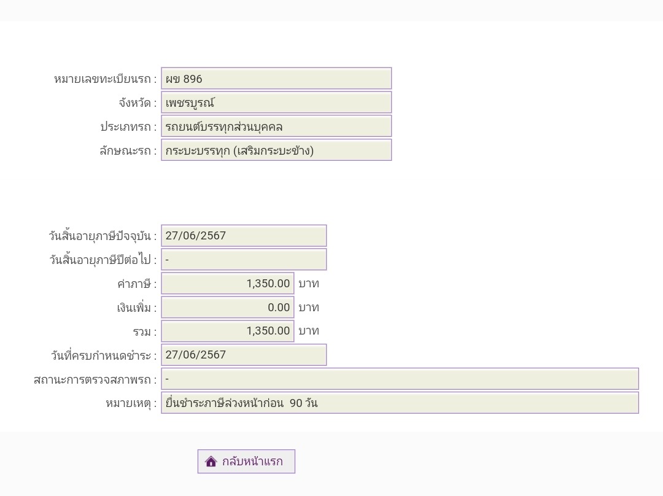Click the vehicle inspection status field

pos(400,379)
